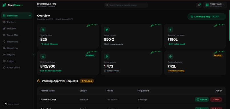Image resolution: width=230 pixels, height=109 pixels.
Task: Expand the Gopal Hegde profile dropdown
Action: [215, 5]
